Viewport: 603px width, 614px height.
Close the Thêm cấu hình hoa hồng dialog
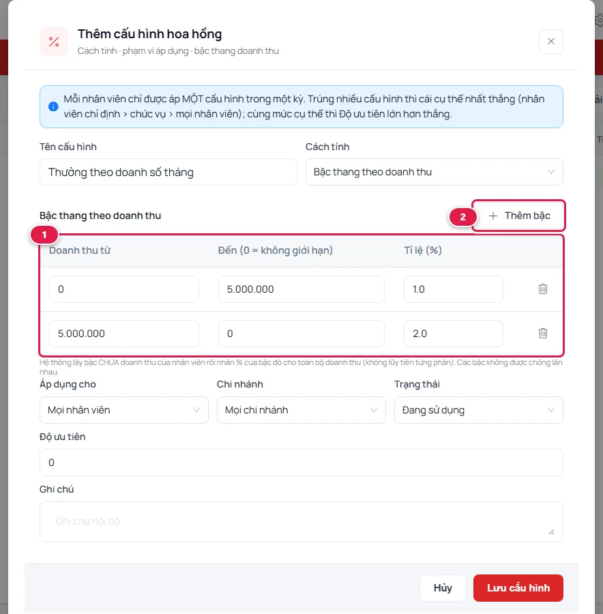[x=551, y=42]
